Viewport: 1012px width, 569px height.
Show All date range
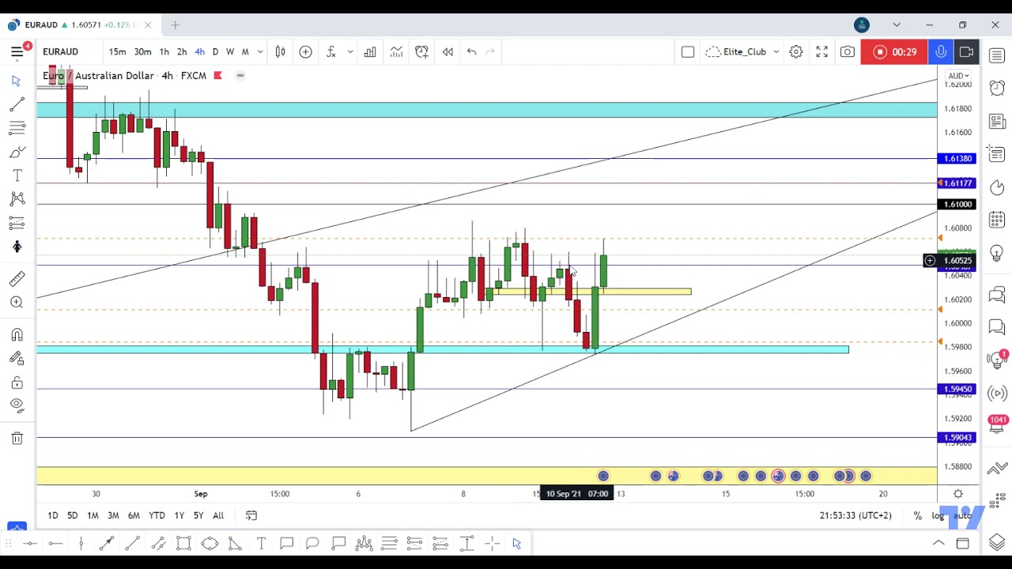pyautogui.click(x=218, y=515)
